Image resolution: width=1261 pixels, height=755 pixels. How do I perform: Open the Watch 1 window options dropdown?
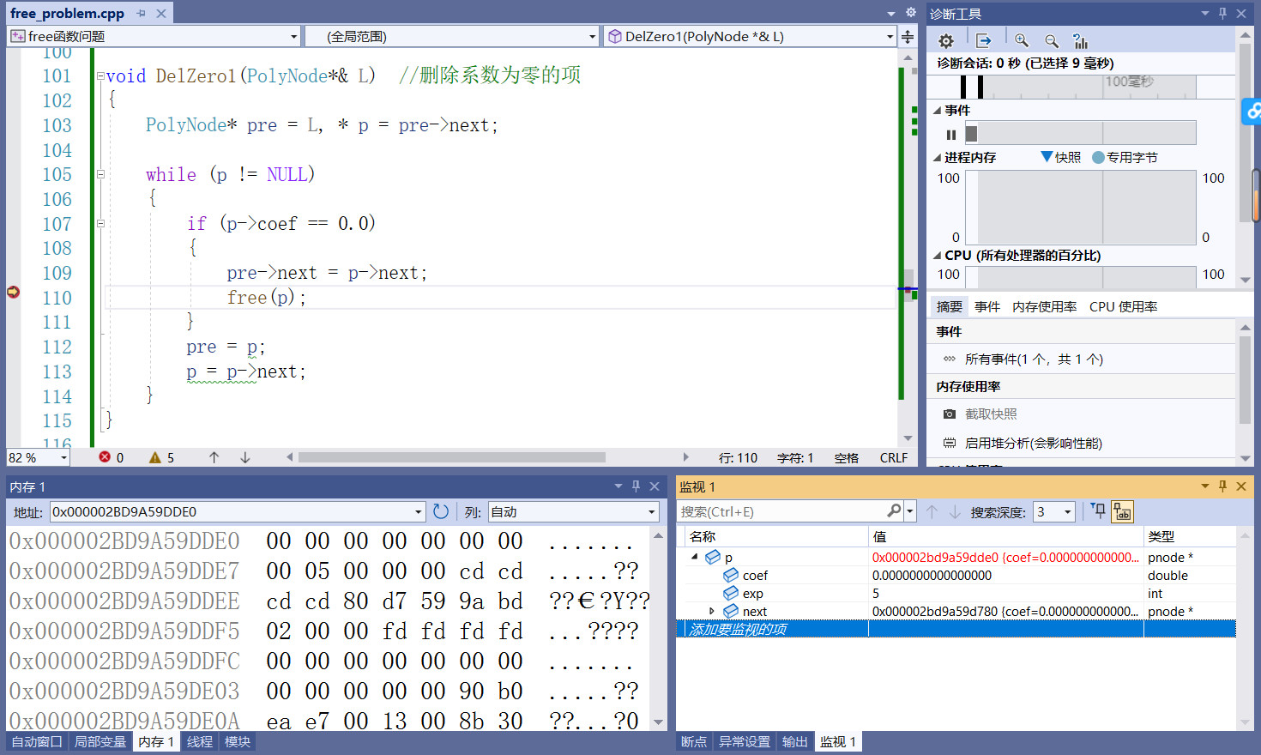pyautogui.click(x=1204, y=486)
